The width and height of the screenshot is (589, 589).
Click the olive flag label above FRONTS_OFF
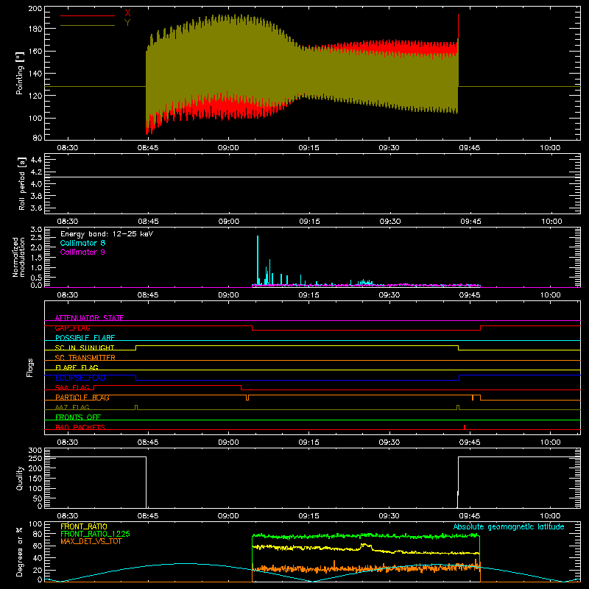pos(72,407)
